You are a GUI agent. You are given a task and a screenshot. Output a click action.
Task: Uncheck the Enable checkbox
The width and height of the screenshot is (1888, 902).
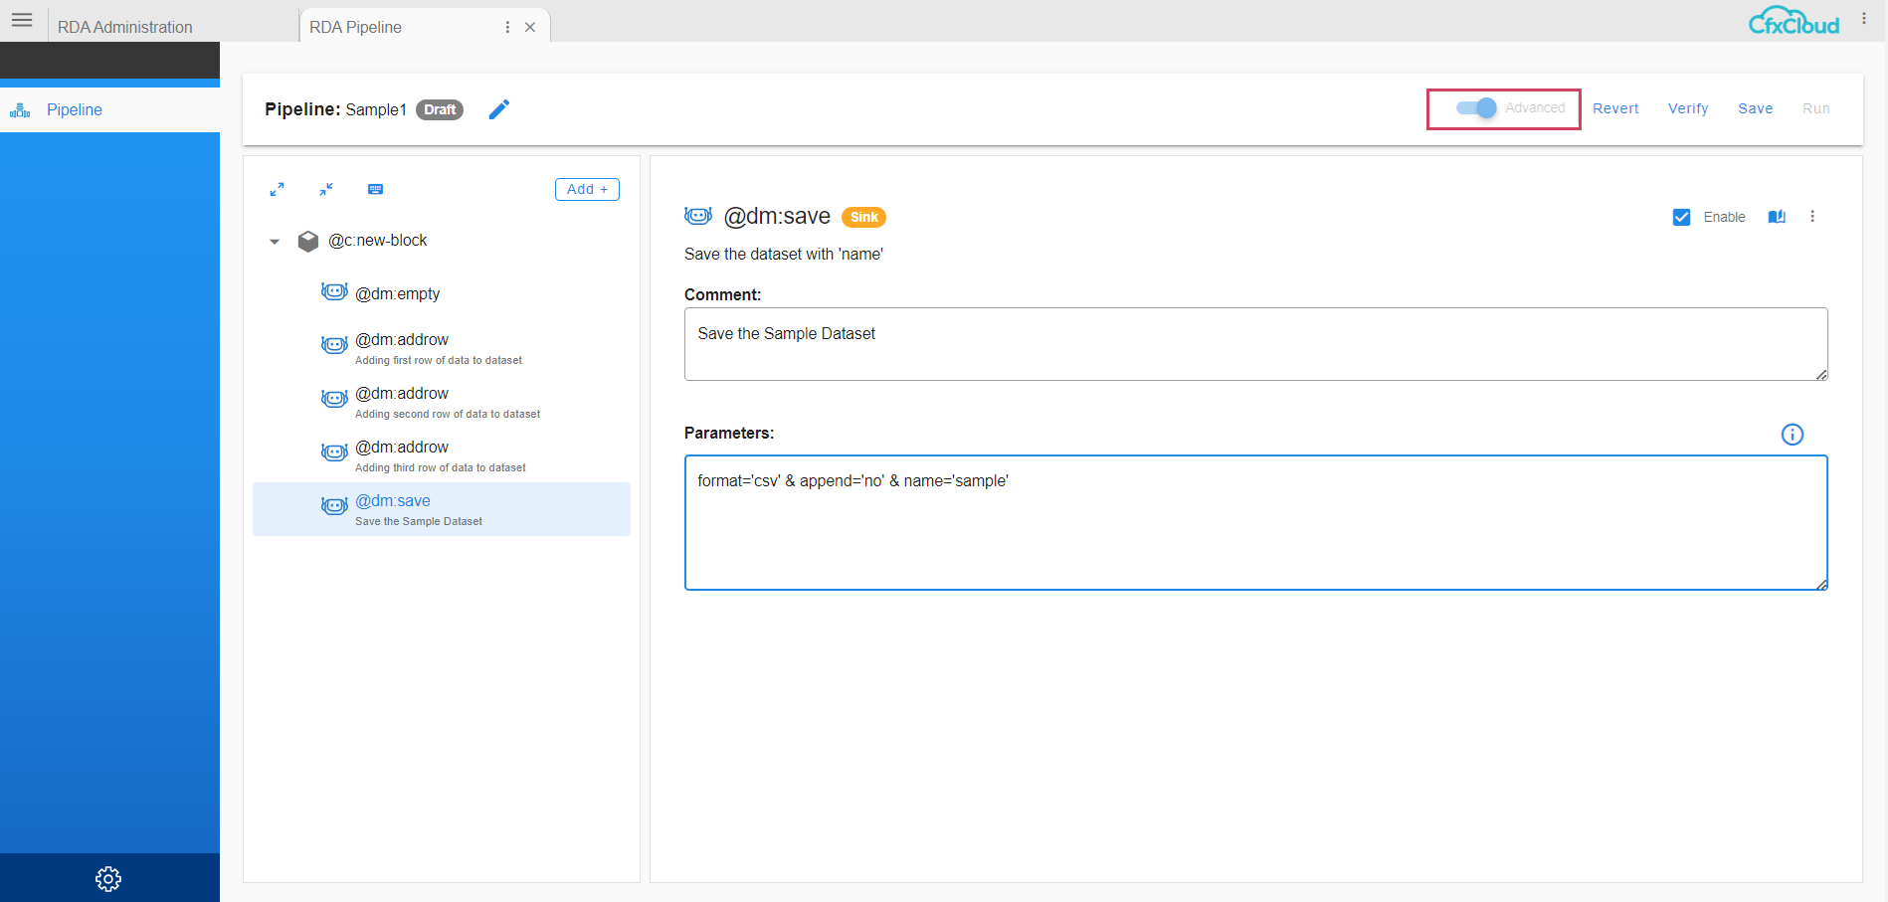point(1681,217)
